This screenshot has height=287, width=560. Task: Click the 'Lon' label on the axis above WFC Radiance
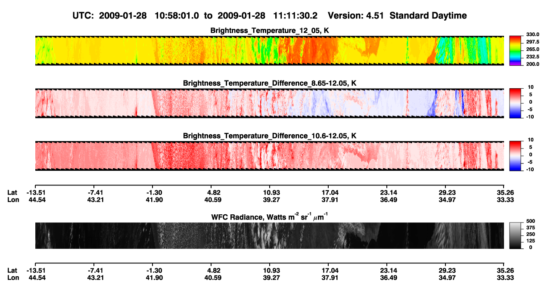[x=12, y=200]
